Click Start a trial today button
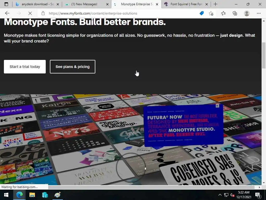 (25, 67)
